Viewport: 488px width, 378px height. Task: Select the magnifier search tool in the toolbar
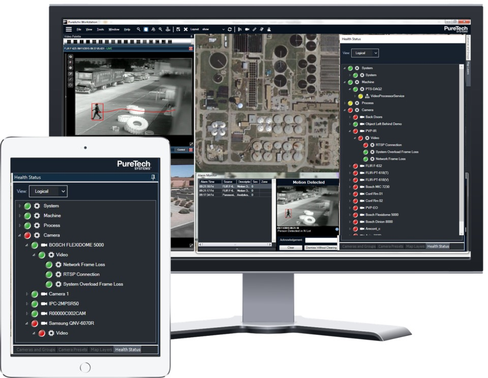coord(138,29)
